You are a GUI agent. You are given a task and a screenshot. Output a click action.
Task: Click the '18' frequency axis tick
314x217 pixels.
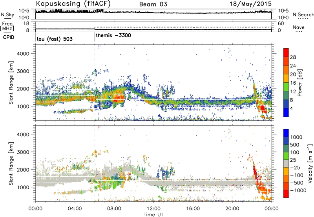[x=26, y=24]
